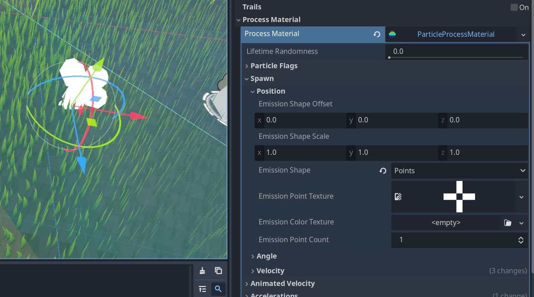Click the folder icon for Emission Color Texture
The image size is (534, 297).
click(x=508, y=223)
